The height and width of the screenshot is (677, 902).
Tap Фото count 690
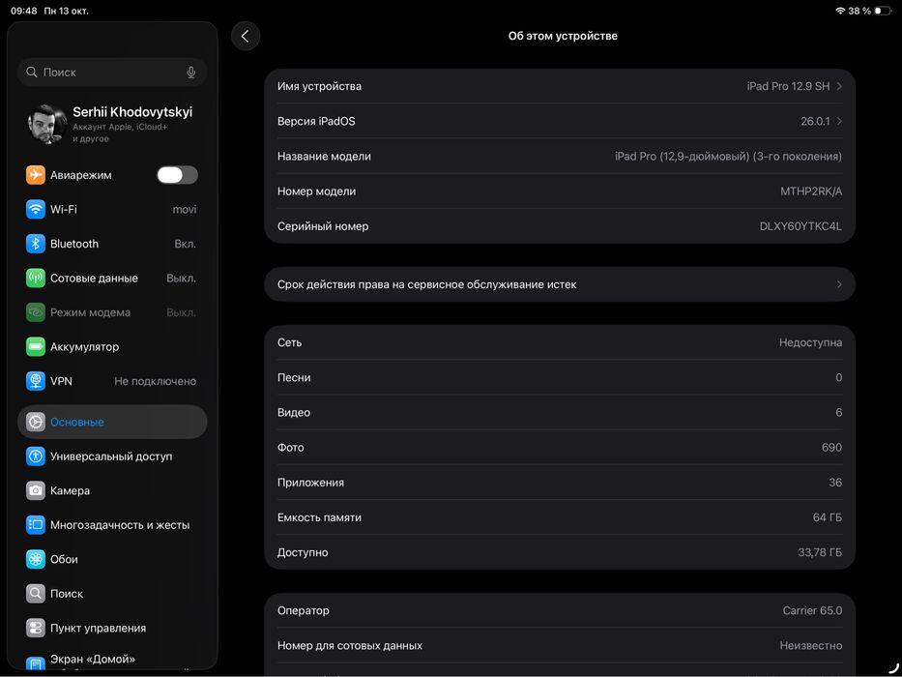831,447
